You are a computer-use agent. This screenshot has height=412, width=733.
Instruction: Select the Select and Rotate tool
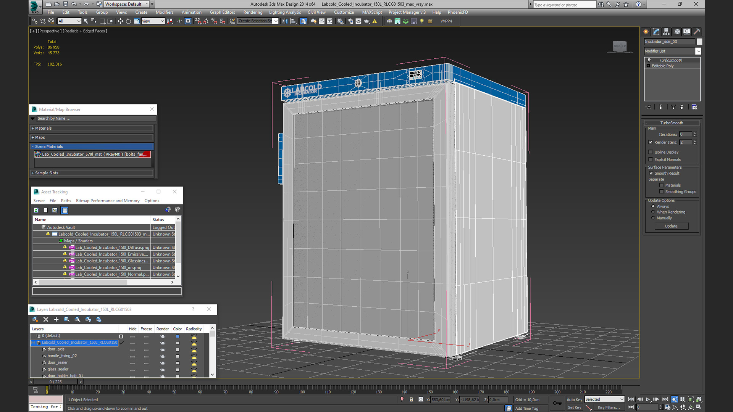128,21
